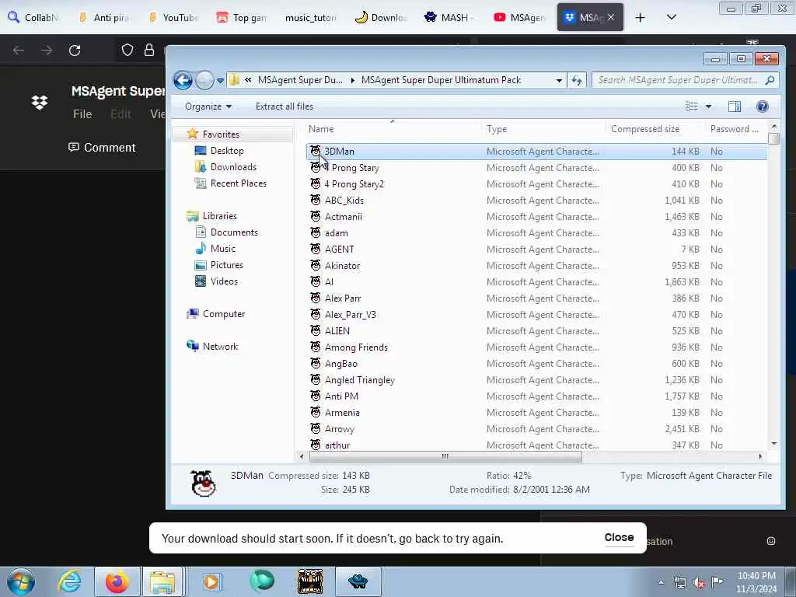Sort by the Type column header
Viewport: 796px width, 597px height.
point(543,129)
